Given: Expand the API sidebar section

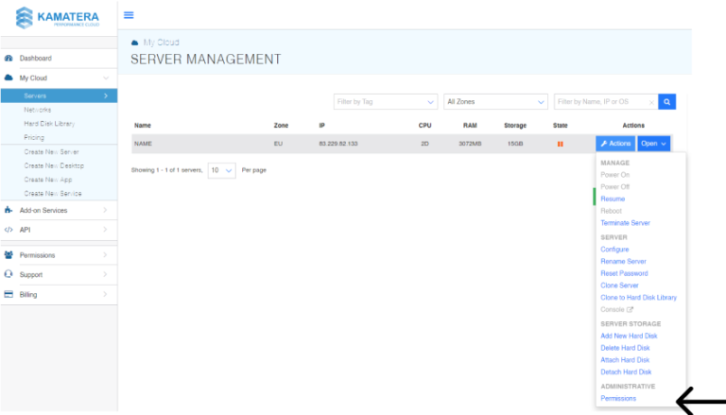Looking at the screenshot, I should (x=27, y=230).
